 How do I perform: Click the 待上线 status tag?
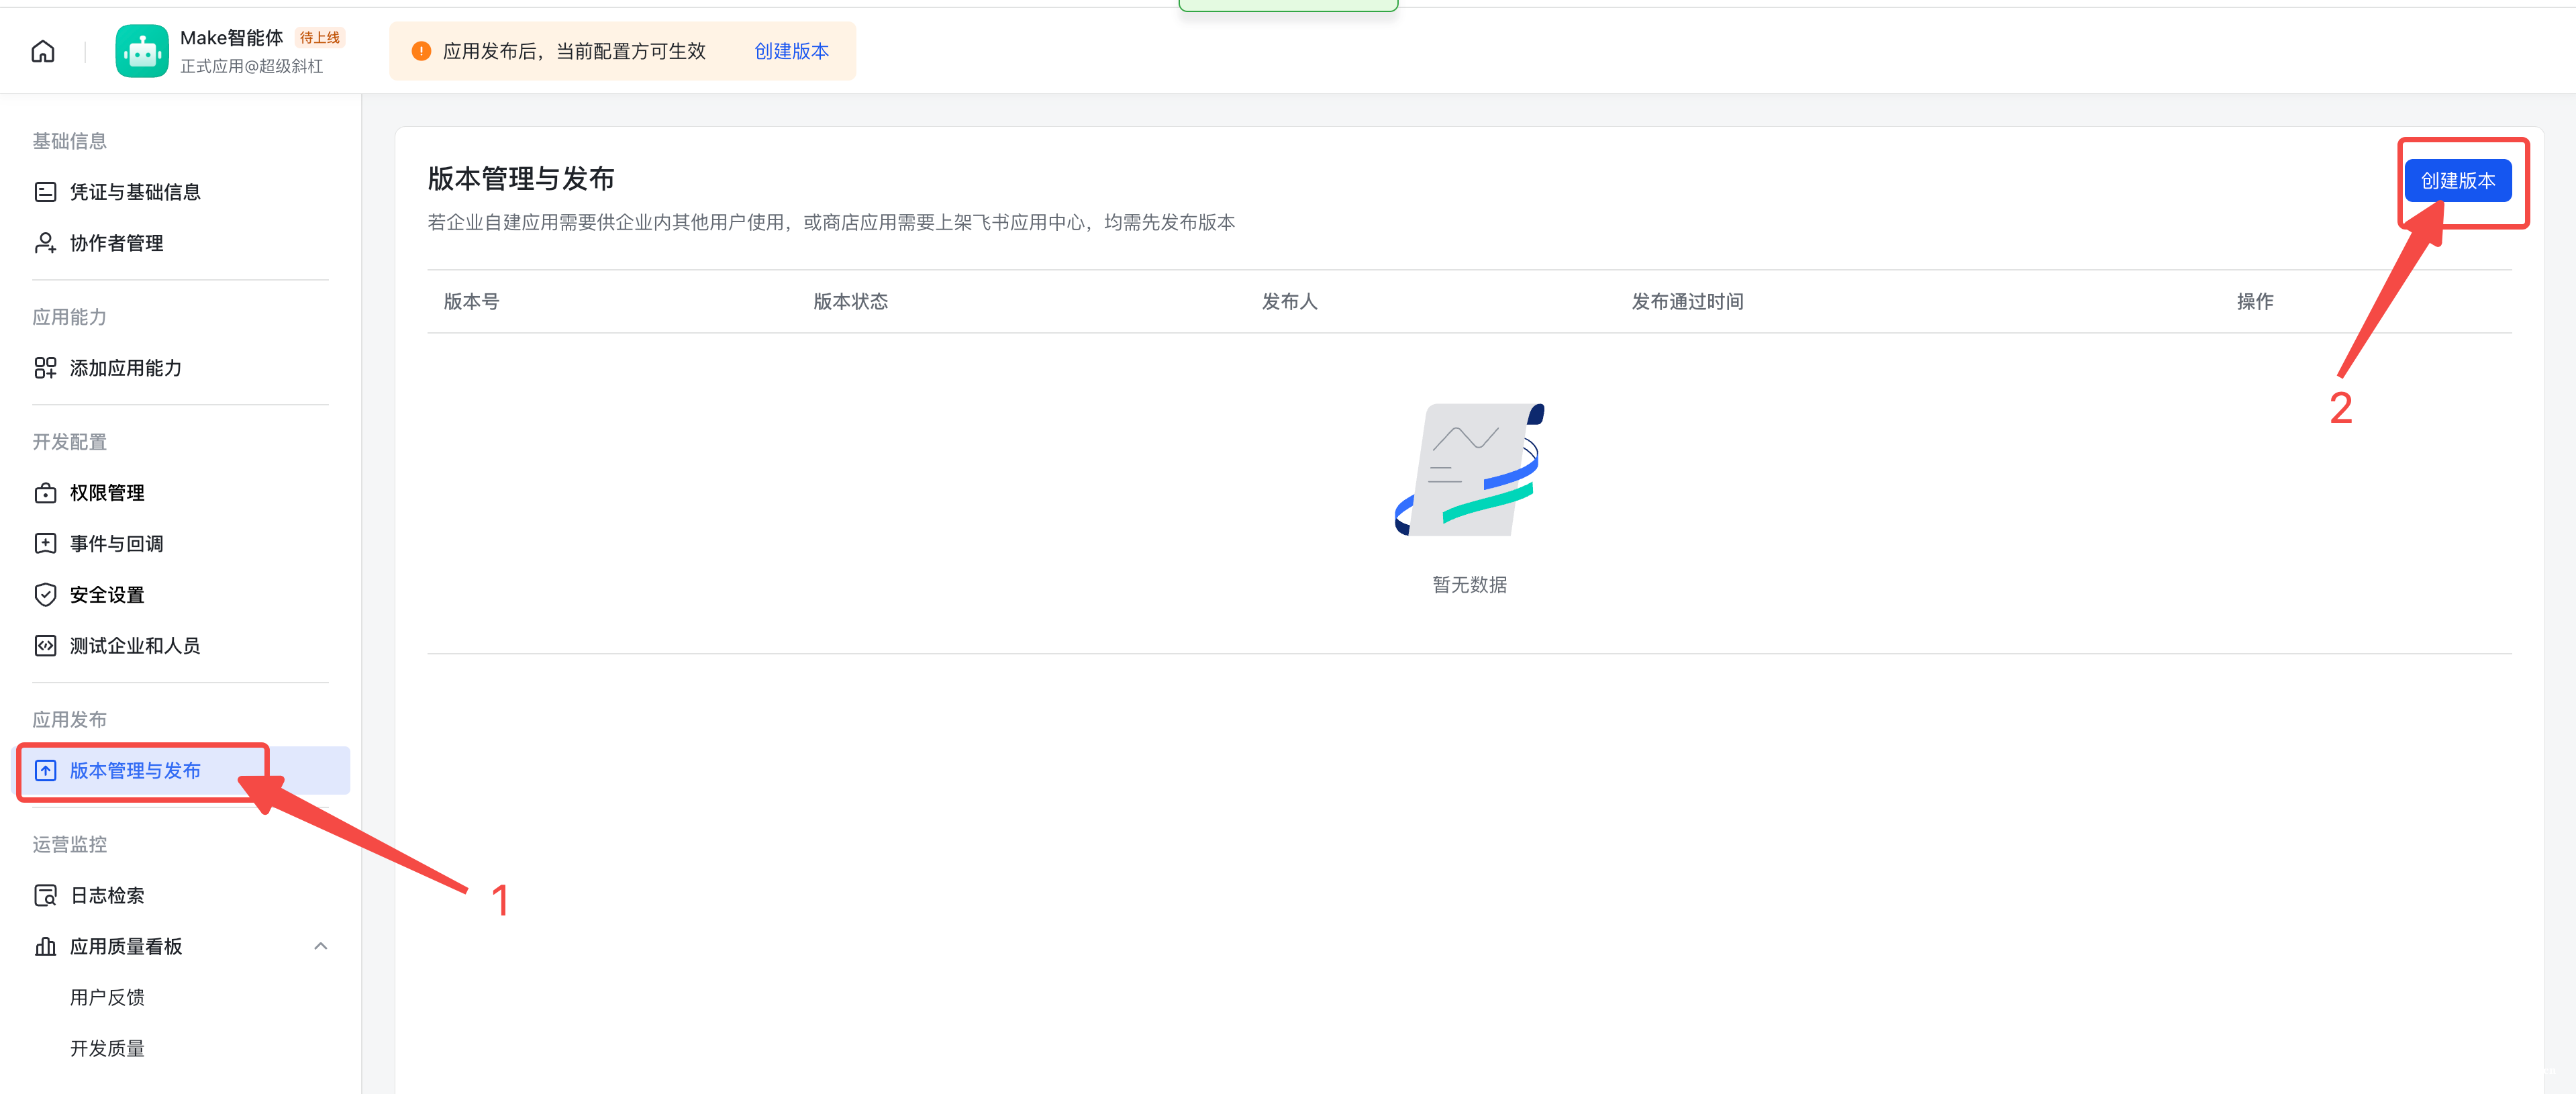coord(319,37)
